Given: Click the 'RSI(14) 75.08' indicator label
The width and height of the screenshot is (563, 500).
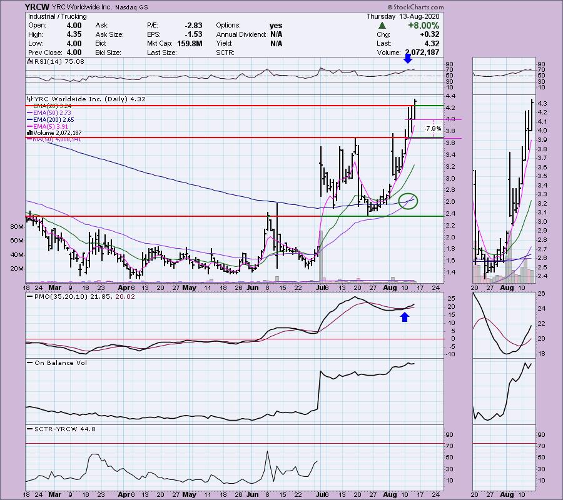Looking at the screenshot, I should (59, 61).
